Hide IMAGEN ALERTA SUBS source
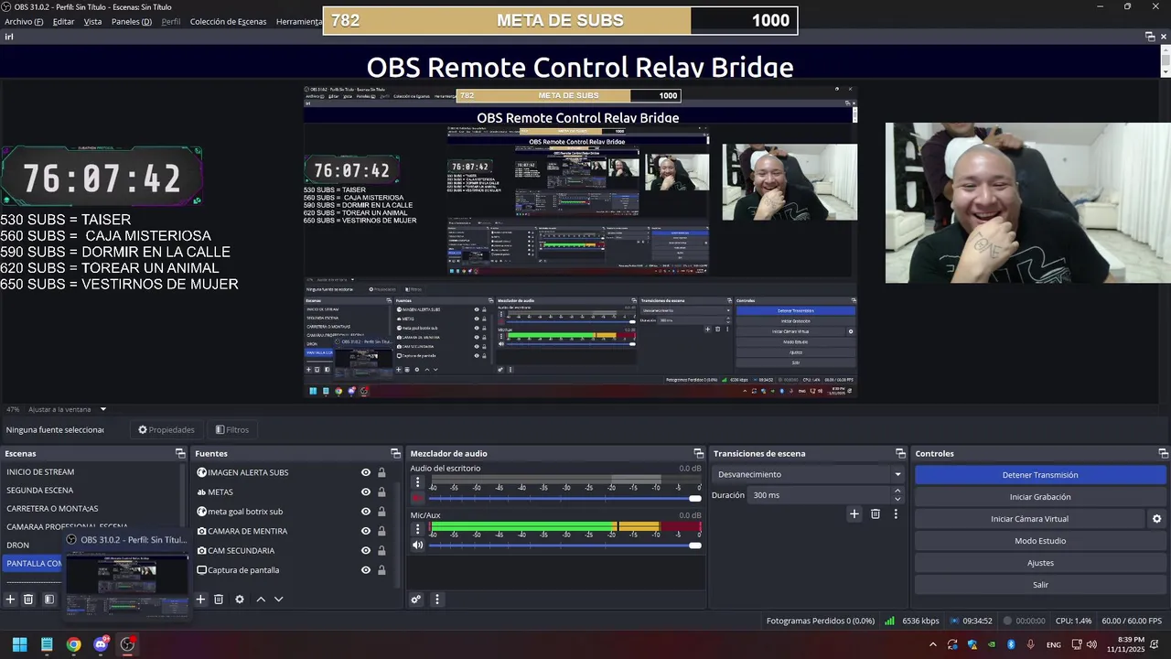The width and height of the screenshot is (1171, 659). click(366, 472)
